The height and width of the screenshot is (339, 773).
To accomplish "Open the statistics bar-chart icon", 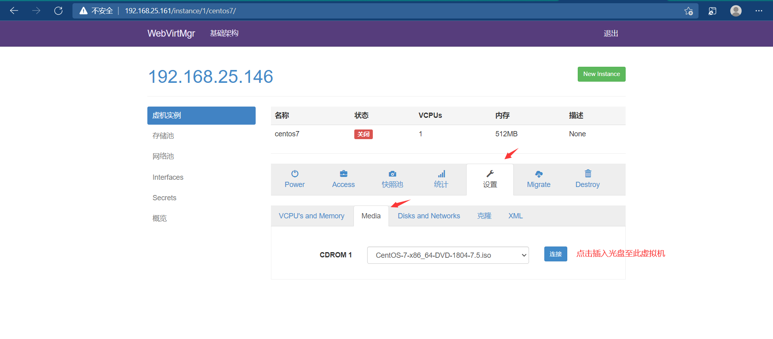I will pos(442,174).
